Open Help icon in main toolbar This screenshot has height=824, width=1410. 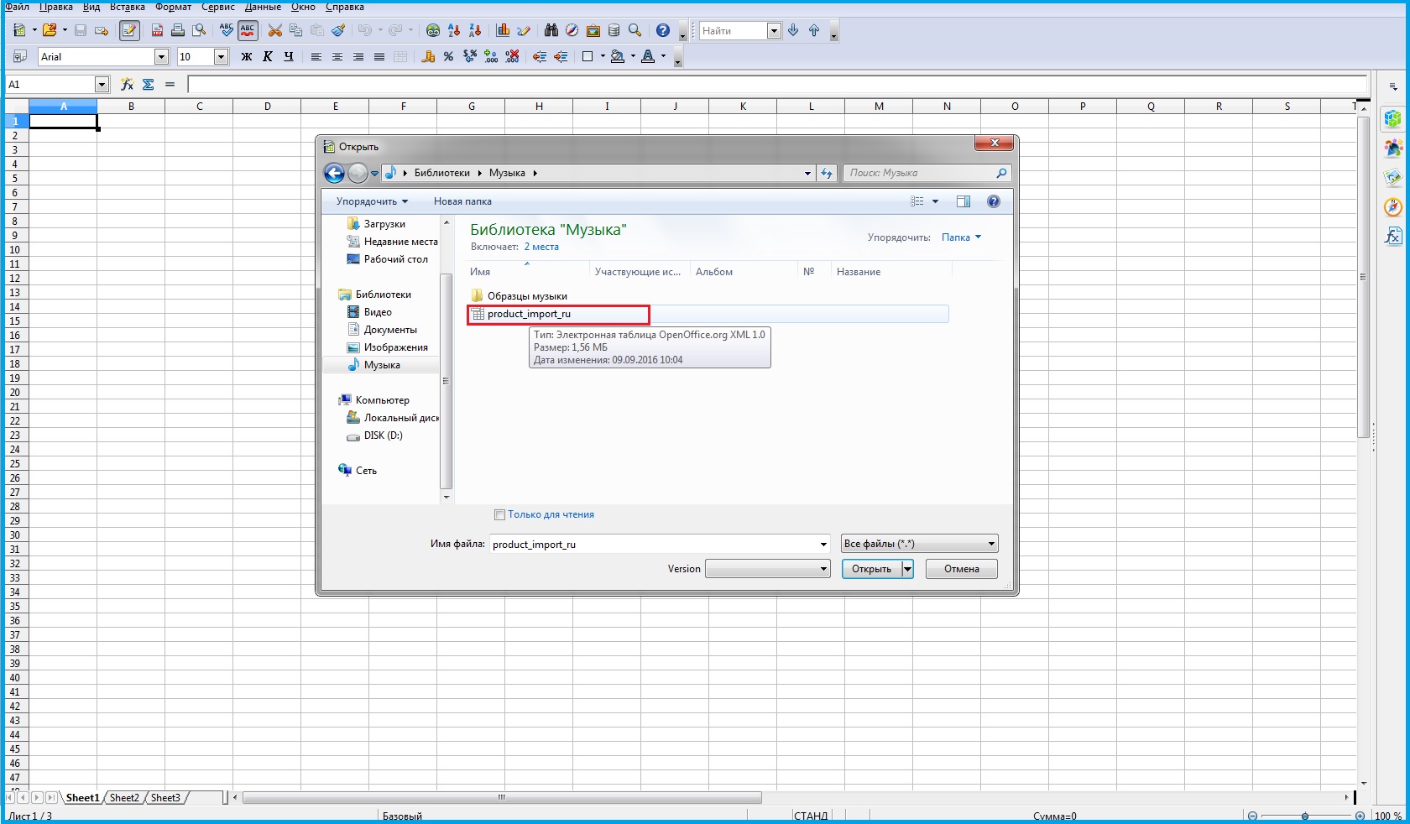tap(663, 31)
